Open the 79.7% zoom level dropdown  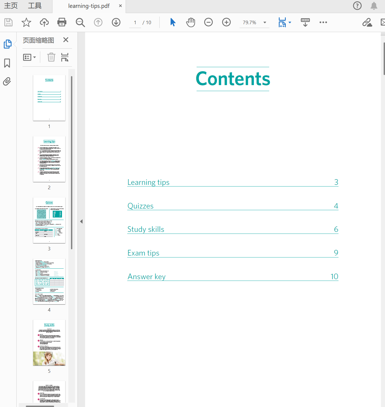tap(265, 23)
